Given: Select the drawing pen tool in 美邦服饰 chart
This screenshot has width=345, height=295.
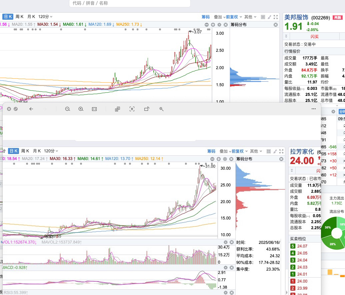Looking at the screenshot, I should [x=269, y=17].
